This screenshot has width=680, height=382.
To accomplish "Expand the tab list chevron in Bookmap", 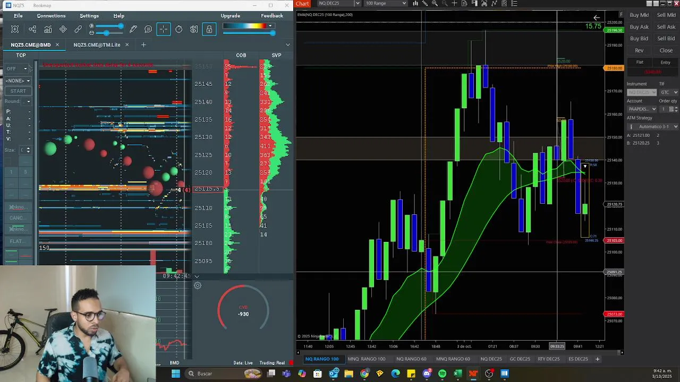I will (288, 45).
